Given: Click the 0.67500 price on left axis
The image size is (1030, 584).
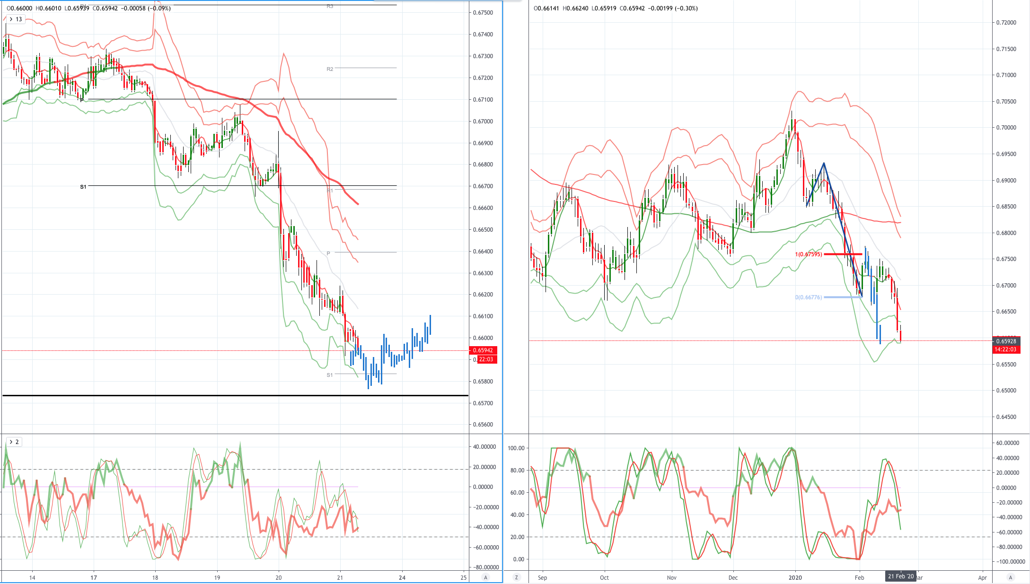Looking at the screenshot, I should click(483, 13).
